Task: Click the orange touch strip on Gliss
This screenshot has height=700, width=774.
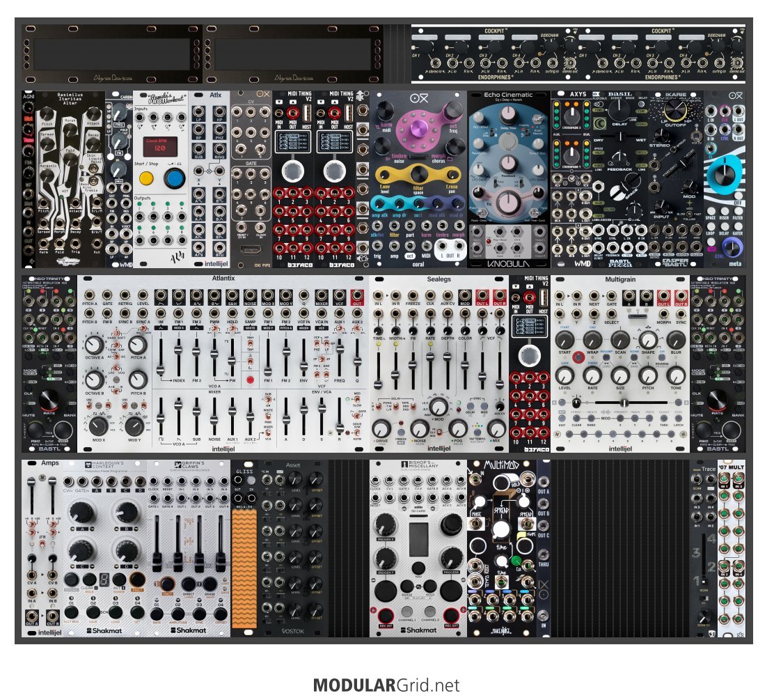Action: click(244, 568)
